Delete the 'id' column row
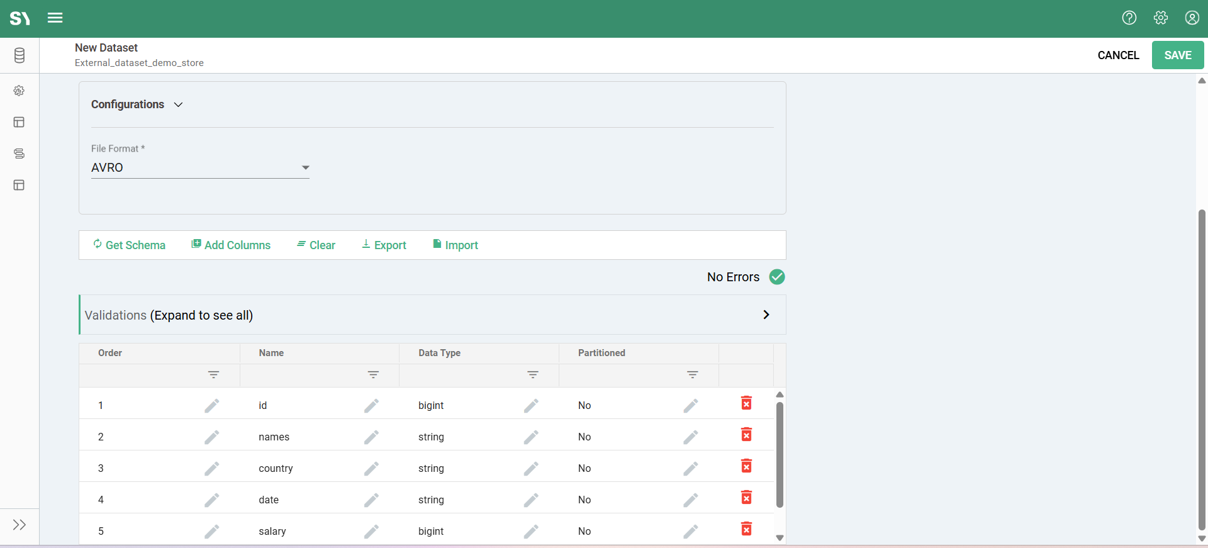Image resolution: width=1208 pixels, height=548 pixels. point(746,403)
